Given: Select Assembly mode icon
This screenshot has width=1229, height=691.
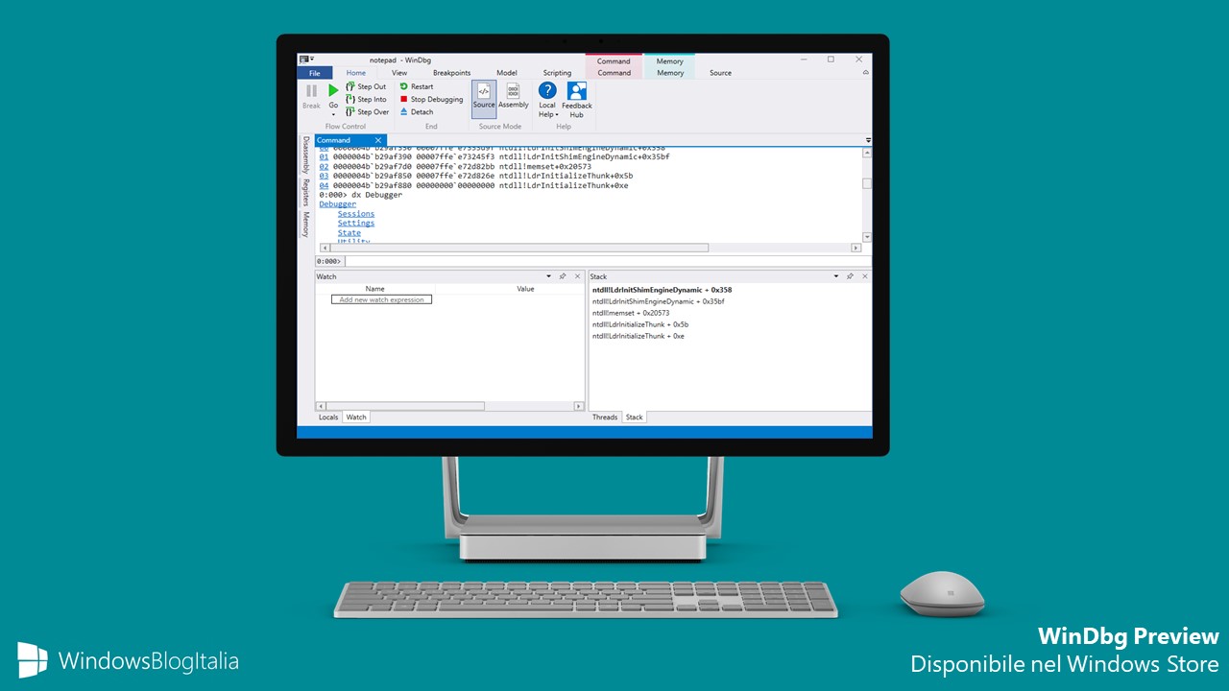Looking at the screenshot, I should point(513,96).
